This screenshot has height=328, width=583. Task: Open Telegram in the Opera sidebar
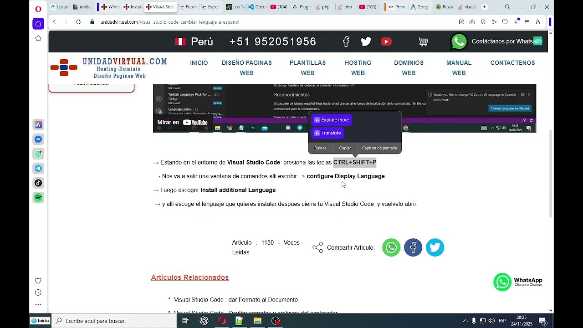38,169
